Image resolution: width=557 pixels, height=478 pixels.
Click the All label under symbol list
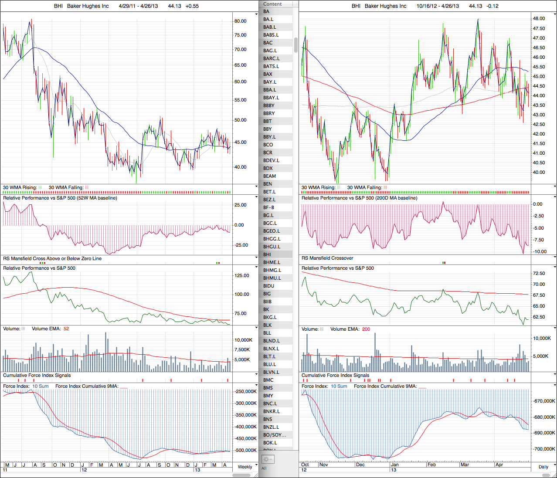[264, 468]
